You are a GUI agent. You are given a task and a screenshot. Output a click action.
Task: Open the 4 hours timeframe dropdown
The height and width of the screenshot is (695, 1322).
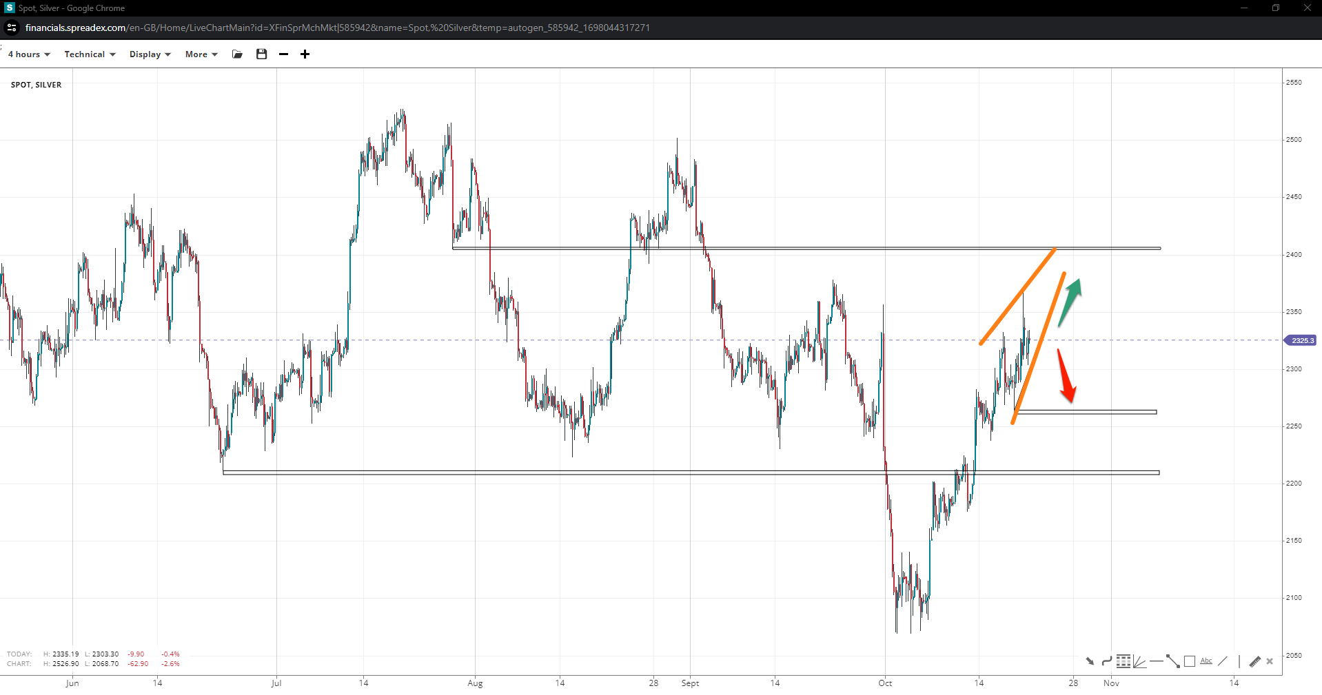pos(29,54)
